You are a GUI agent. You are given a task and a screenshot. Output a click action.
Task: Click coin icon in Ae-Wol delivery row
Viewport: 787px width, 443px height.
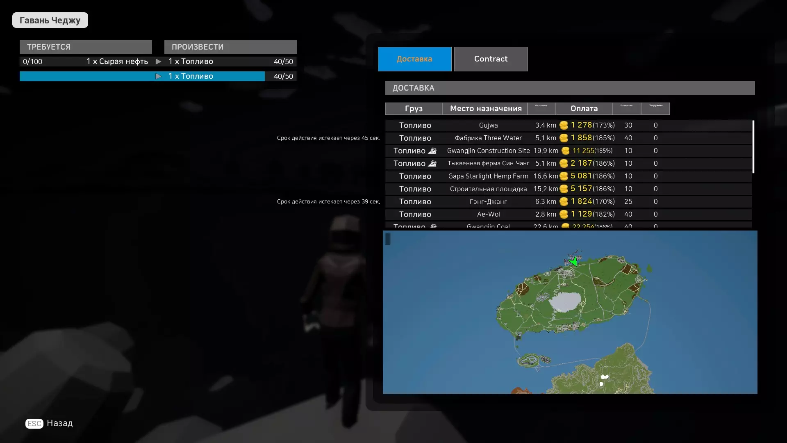(564, 215)
